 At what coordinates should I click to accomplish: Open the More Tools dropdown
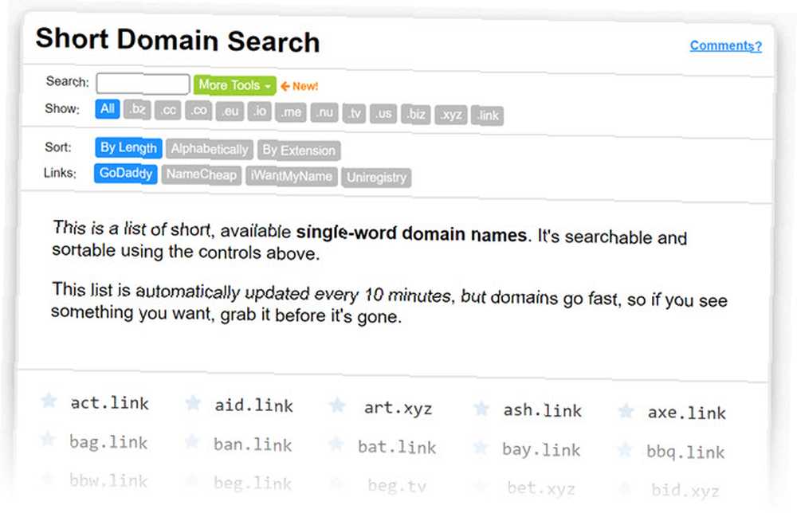click(234, 85)
